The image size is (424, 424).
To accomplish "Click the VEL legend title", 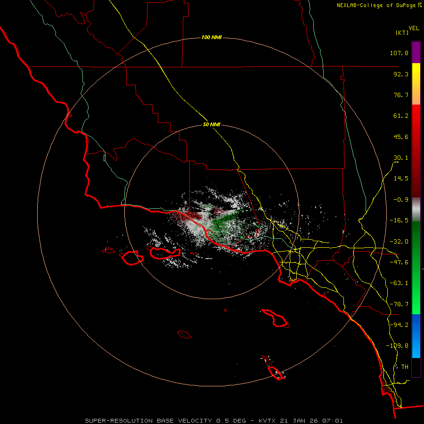I will [414, 28].
